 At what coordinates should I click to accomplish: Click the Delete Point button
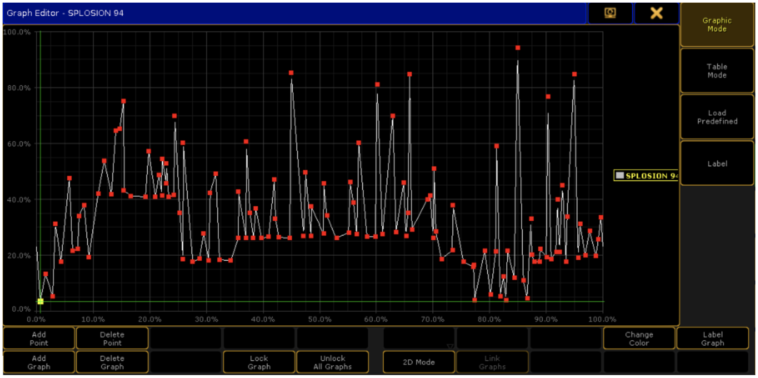112,338
